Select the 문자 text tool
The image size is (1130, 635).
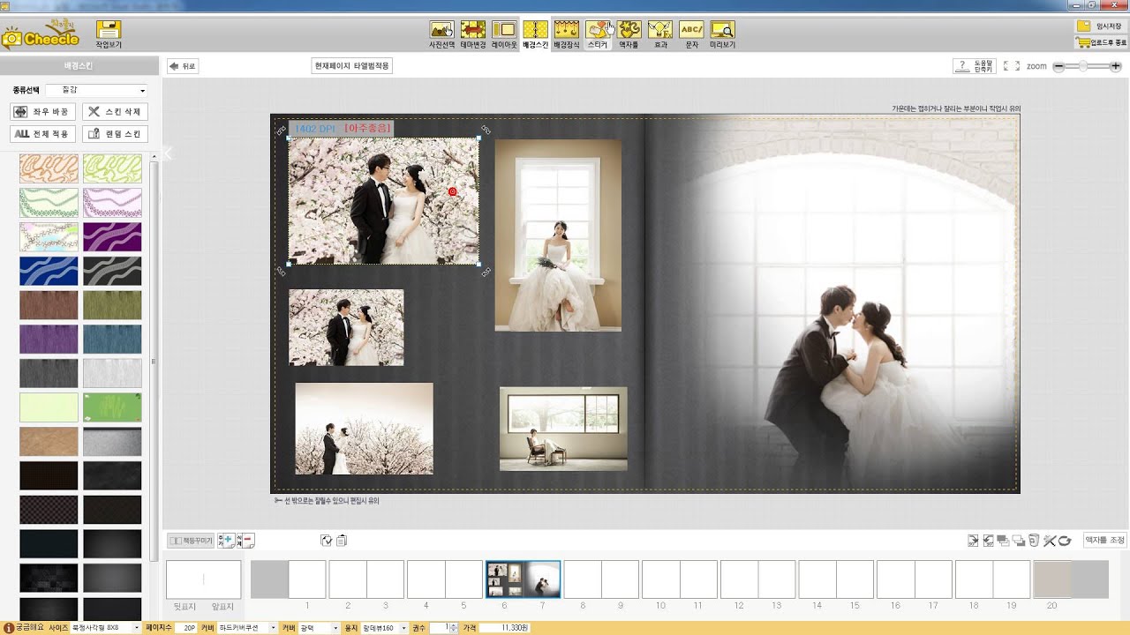point(691,34)
